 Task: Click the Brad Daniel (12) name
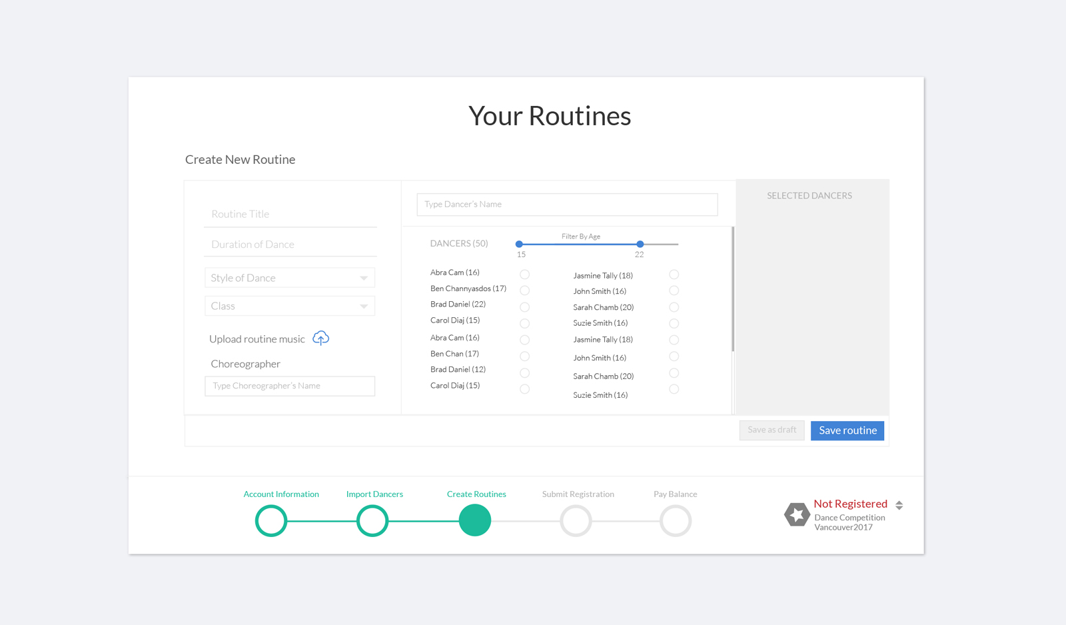pyautogui.click(x=458, y=369)
